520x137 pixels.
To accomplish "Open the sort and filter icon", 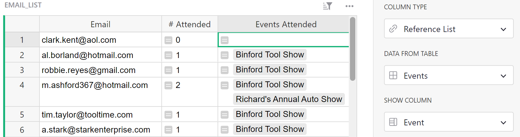I will pyautogui.click(x=328, y=6).
